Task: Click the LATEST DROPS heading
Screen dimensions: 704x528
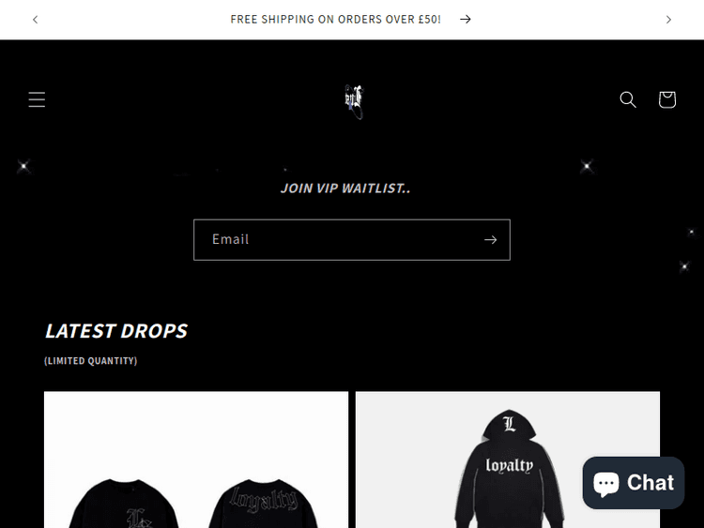Action: coord(116,331)
